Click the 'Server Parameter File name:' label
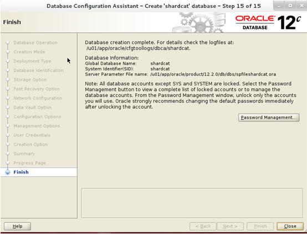The image size is (307, 234). click(116, 74)
